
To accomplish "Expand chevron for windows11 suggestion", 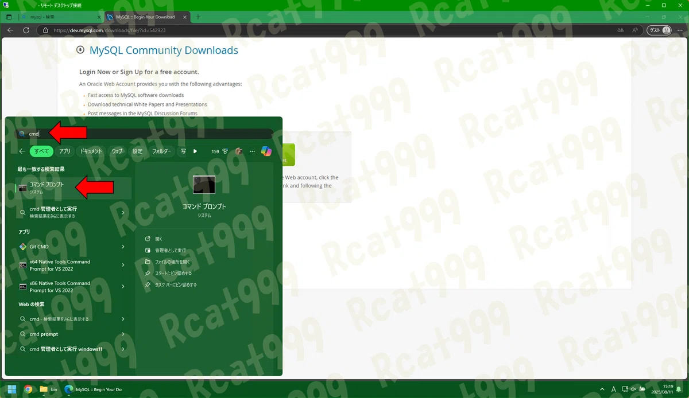I will pos(123,349).
